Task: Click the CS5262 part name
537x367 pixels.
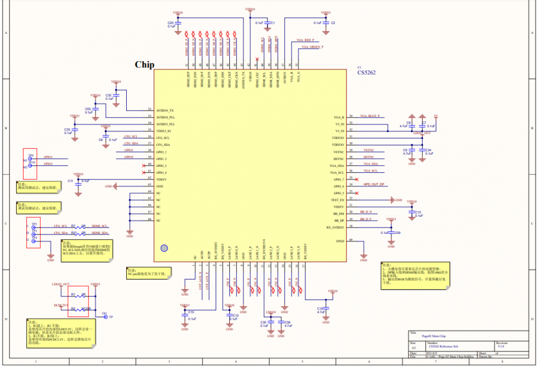Action: point(366,72)
